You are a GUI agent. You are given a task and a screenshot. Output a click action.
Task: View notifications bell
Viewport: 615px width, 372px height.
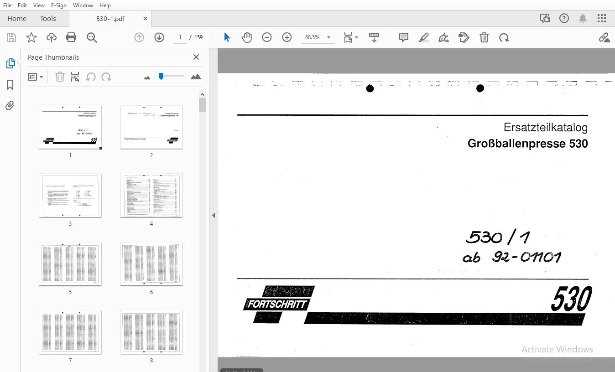tap(583, 18)
